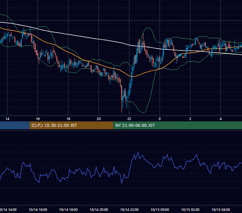Image resolution: width=242 pixels, height=213 pixels.
Task: Click the 4 hour label on price chart
Action: coord(221,119)
